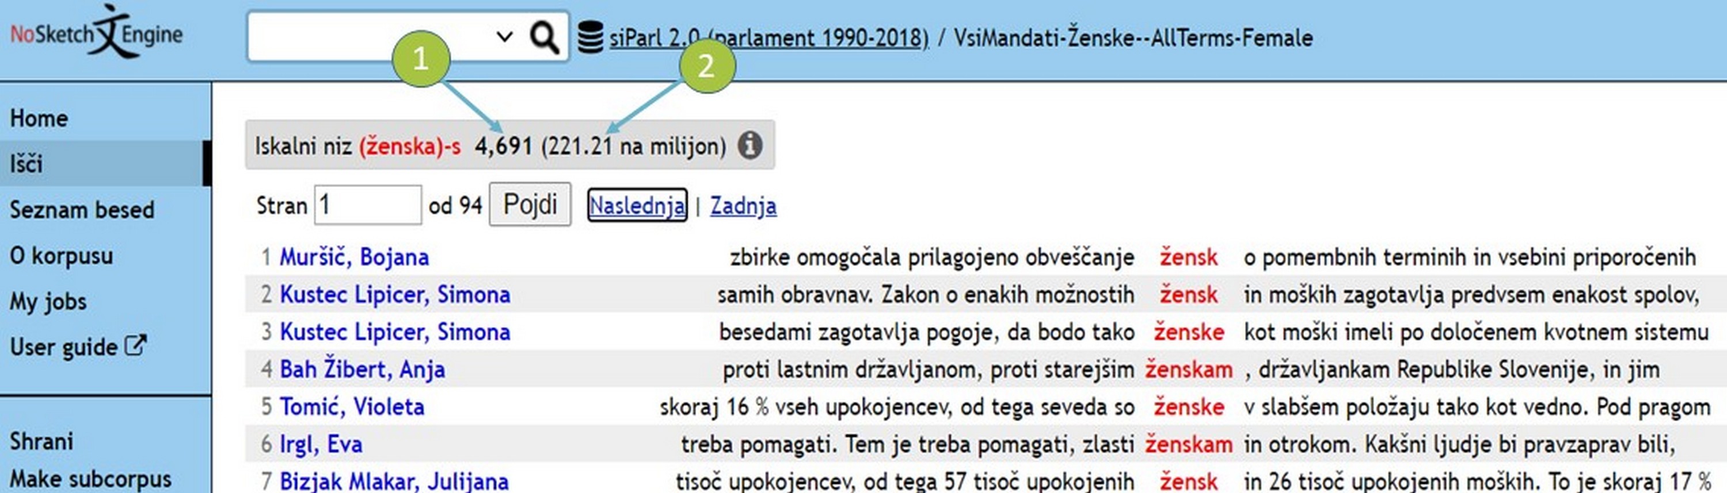The width and height of the screenshot is (1727, 493).
Task: Open speaker Muršič, Bojana link
Action: [x=354, y=257]
